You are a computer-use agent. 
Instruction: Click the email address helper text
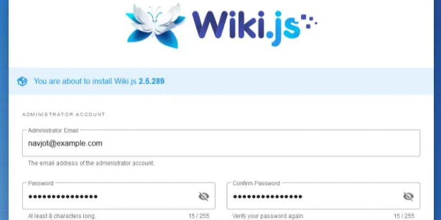coord(91,163)
